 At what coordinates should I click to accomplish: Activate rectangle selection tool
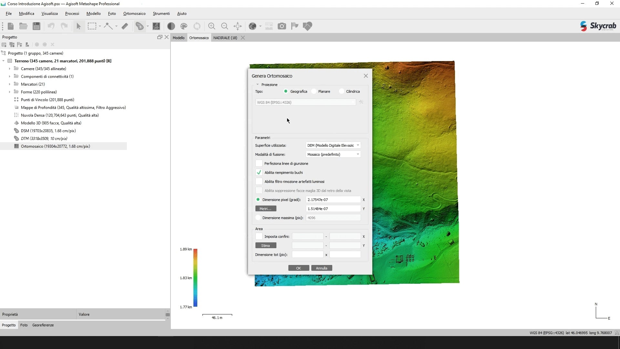tap(92, 26)
